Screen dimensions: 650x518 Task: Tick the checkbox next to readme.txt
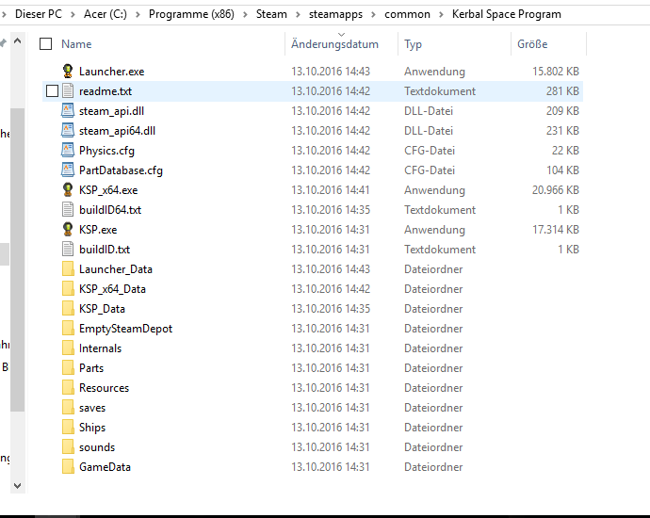click(52, 91)
